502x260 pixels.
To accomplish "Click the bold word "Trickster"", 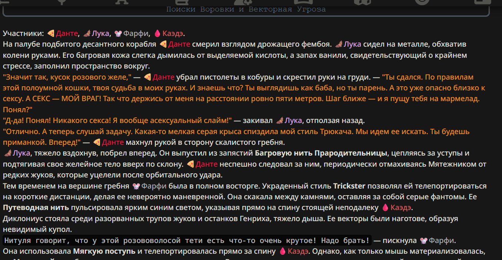I will tap(349, 186).
